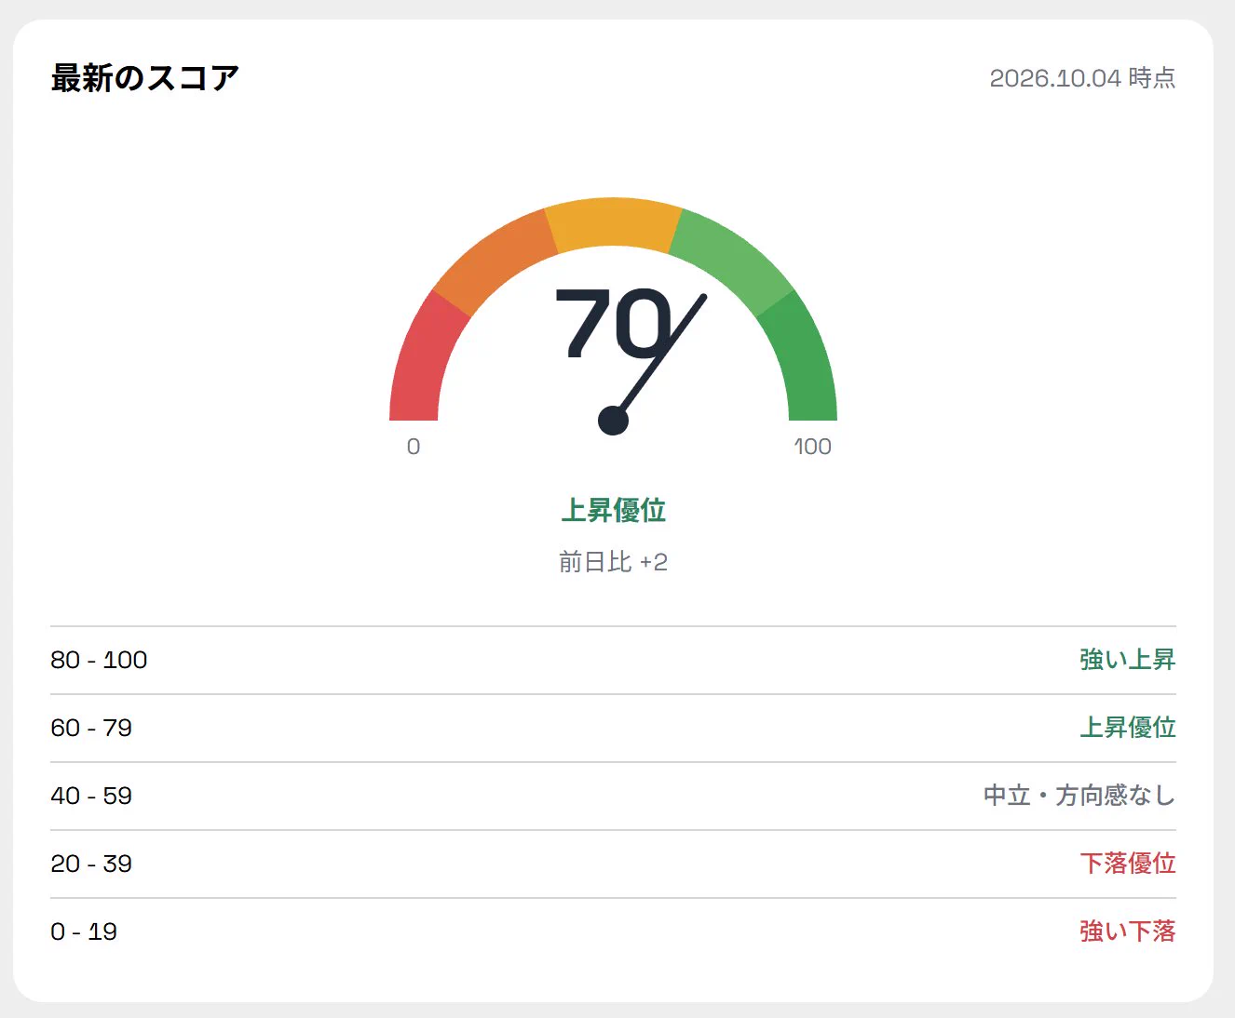The image size is (1235, 1018).
Task: Click the large score value 70
Action: point(614,322)
